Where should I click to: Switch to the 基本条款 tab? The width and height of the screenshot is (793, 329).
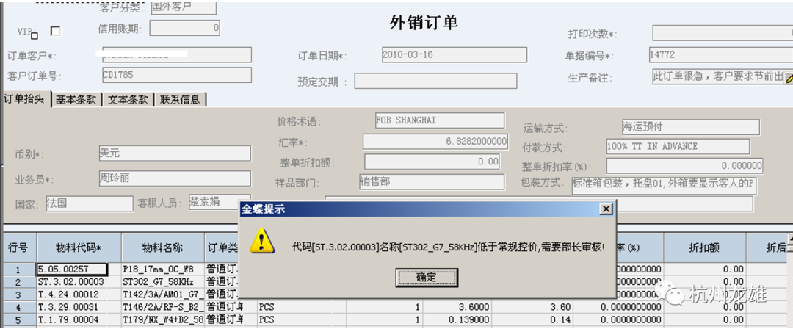click(x=76, y=100)
